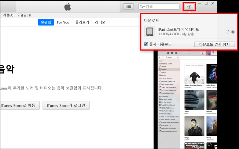Click the AirPlay icon in preview window
This screenshot has width=239, height=149.
(x=203, y=53)
